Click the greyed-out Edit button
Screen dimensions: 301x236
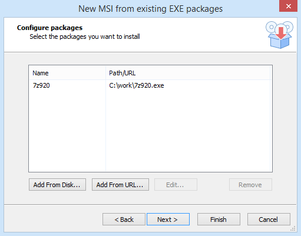click(176, 185)
